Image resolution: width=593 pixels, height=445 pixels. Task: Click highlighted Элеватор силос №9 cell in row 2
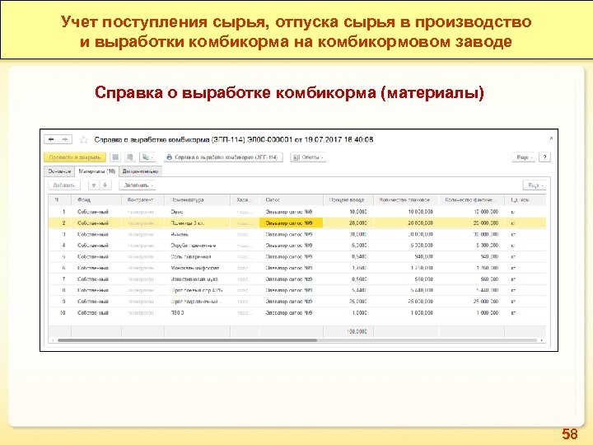coord(292,223)
